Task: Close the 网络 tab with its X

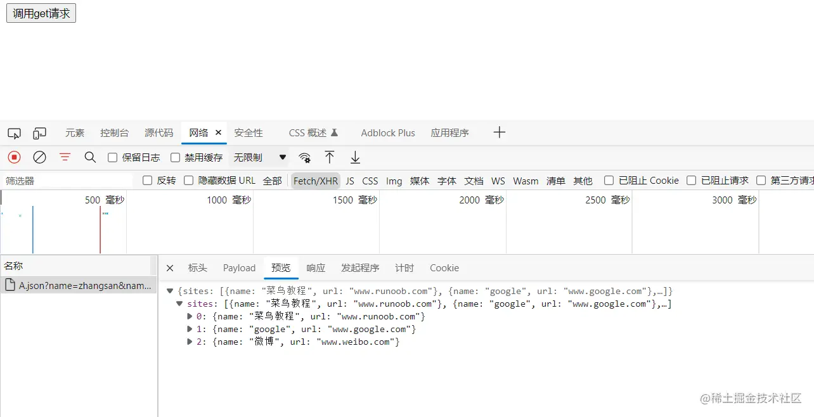Action: tap(218, 132)
